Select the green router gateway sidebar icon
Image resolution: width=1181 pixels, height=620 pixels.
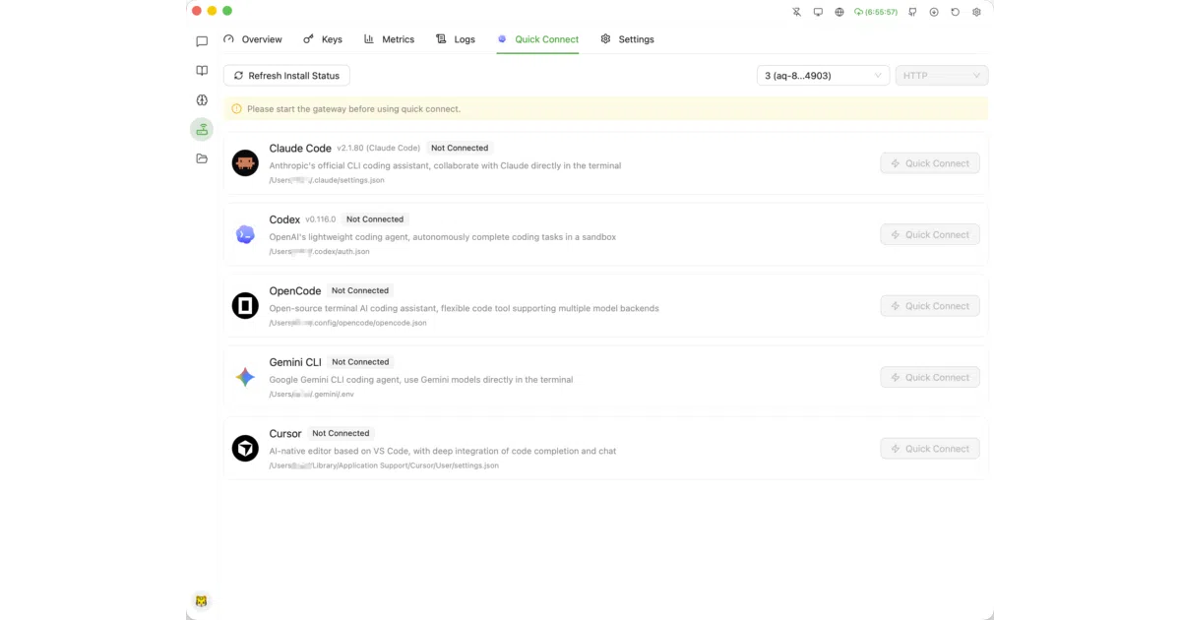(x=202, y=129)
